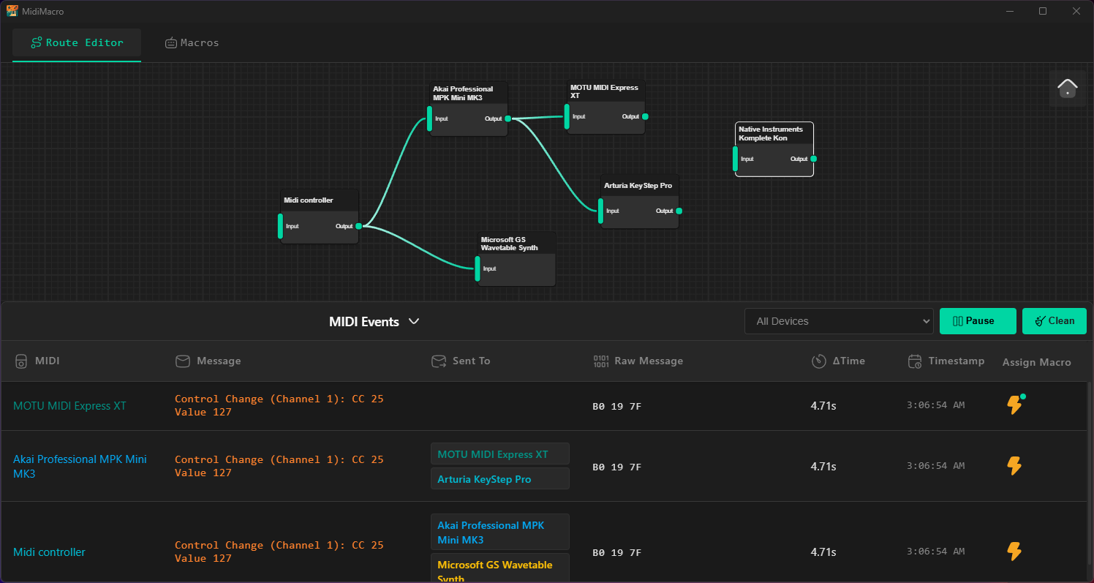The width and height of the screenshot is (1094, 583).
Task: Click Input port of Microsoft GS Wavetable Synth
Action: click(x=478, y=268)
